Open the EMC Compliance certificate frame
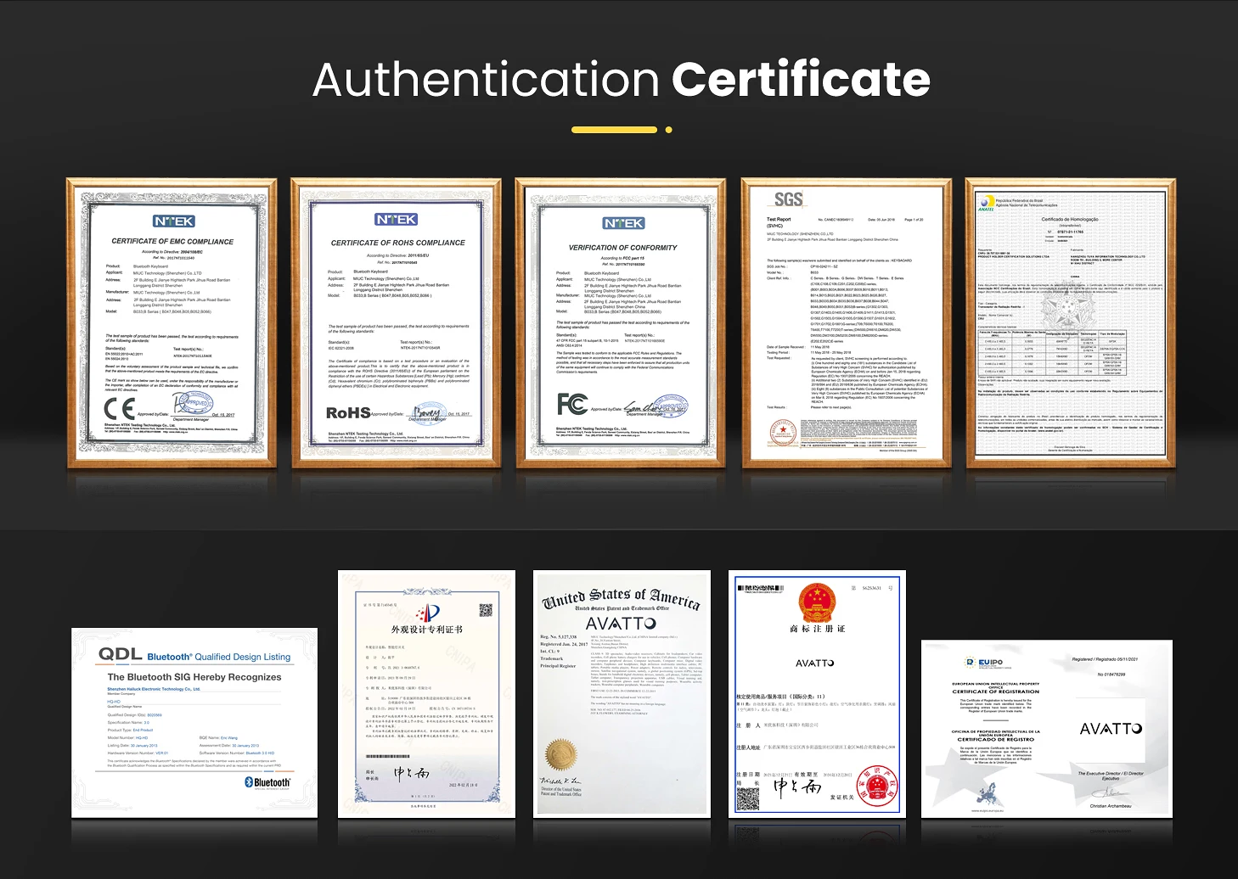Viewport: 1238px width, 879px height. pos(172,323)
